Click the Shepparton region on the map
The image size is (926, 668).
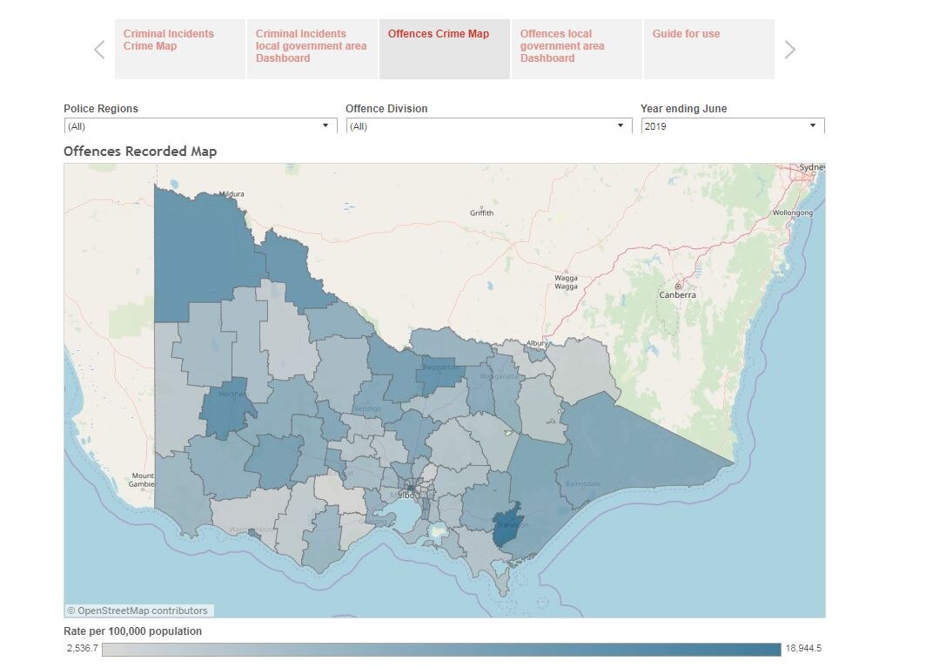tap(440, 369)
